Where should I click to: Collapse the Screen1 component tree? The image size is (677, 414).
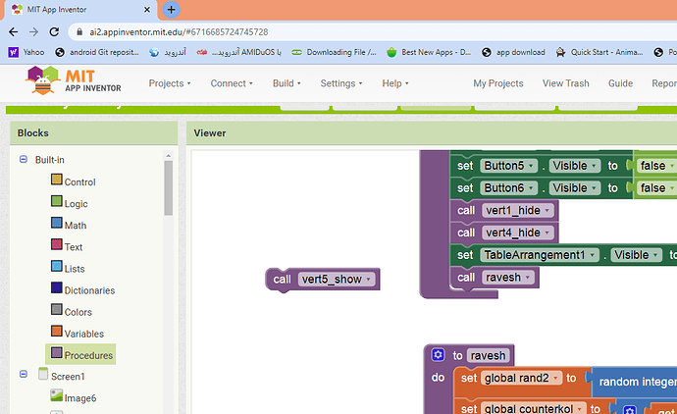tap(24, 375)
